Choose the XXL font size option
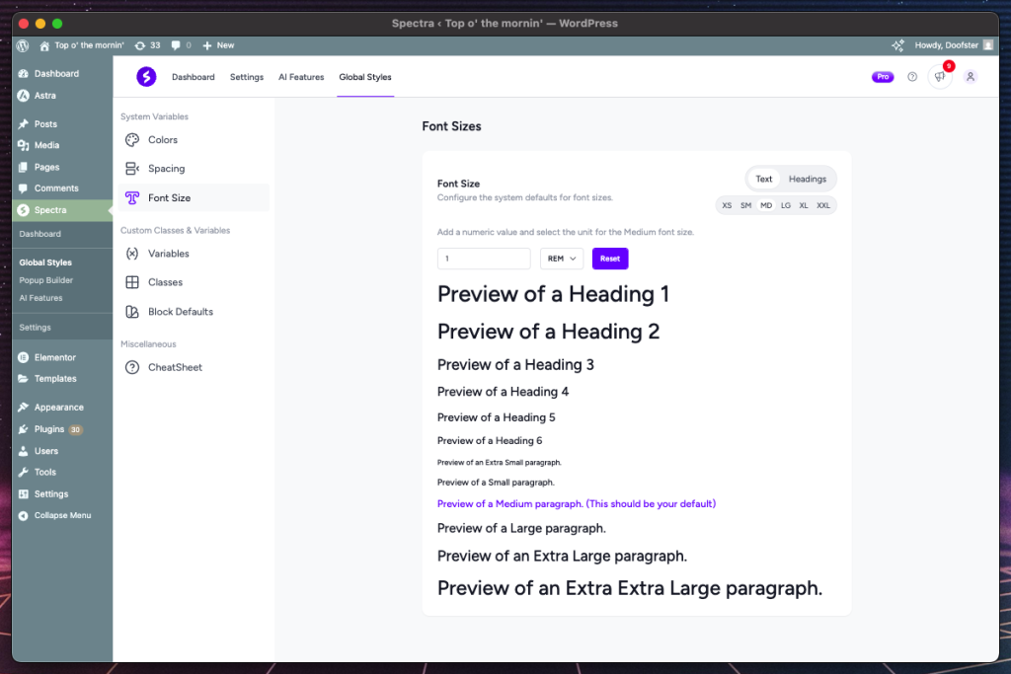1011x674 pixels. point(823,205)
